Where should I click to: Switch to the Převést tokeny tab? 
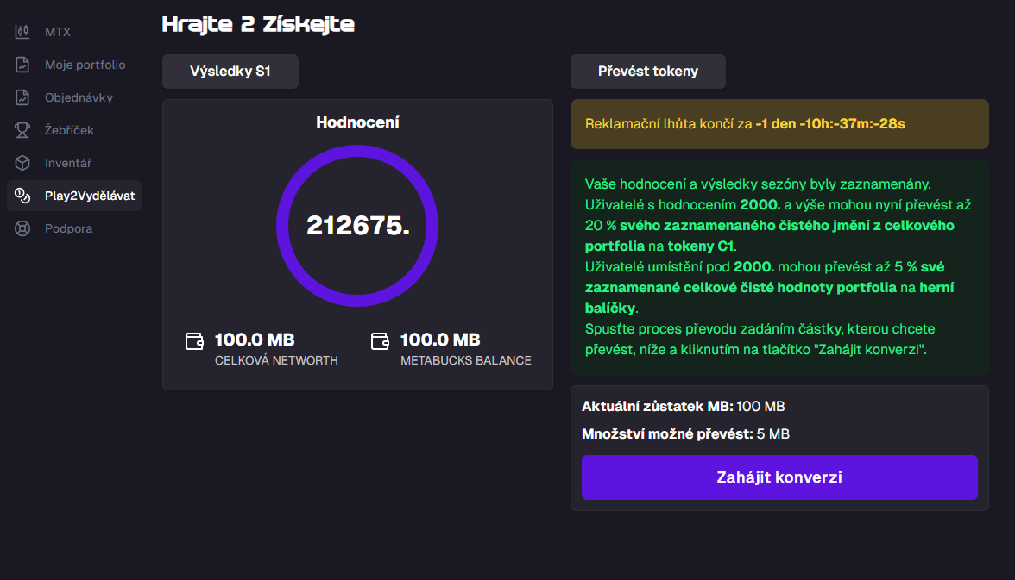tap(648, 72)
